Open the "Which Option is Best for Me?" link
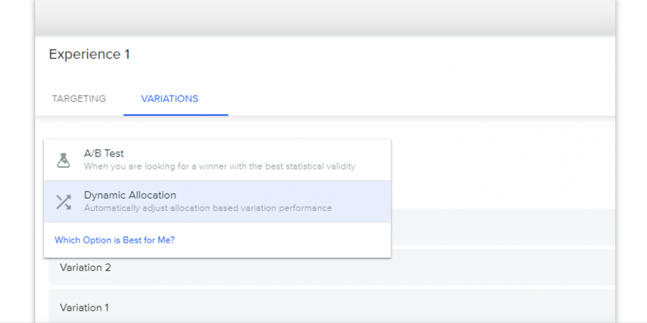The height and width of the screenshot is (323, 647). [115, 240]
